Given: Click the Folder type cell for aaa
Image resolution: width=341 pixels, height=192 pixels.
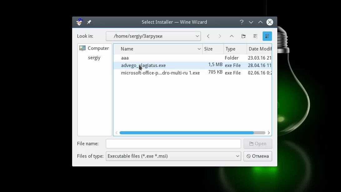Looking at the screenshot, I should click(x=232, y=58).
